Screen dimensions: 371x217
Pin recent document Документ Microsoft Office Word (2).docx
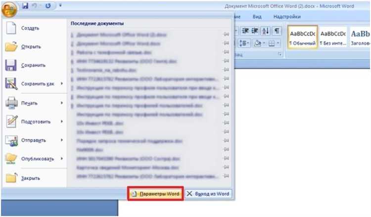[226, 34]
